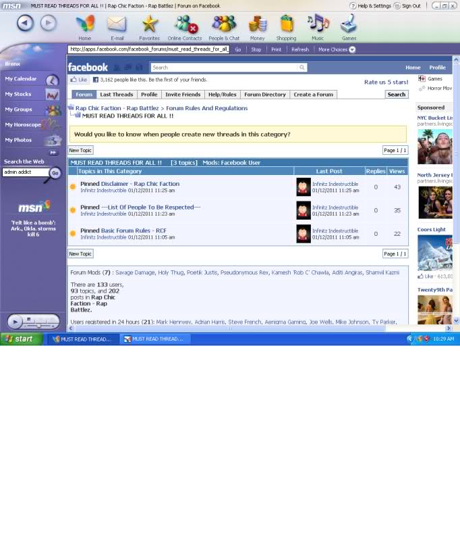The image size is (460, 540).
Task: Click the Facebook Search field
Action: tap(224, 68)
